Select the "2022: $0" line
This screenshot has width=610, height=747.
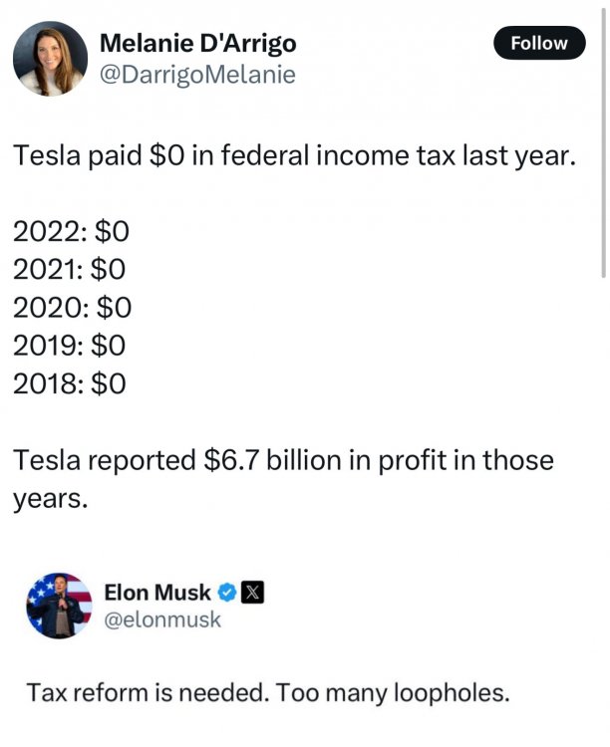pyautogui.click(x=71, y=232)
